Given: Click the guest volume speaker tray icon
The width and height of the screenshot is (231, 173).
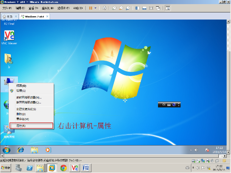Looking at the screenshot, I should (x=196, y=150).
